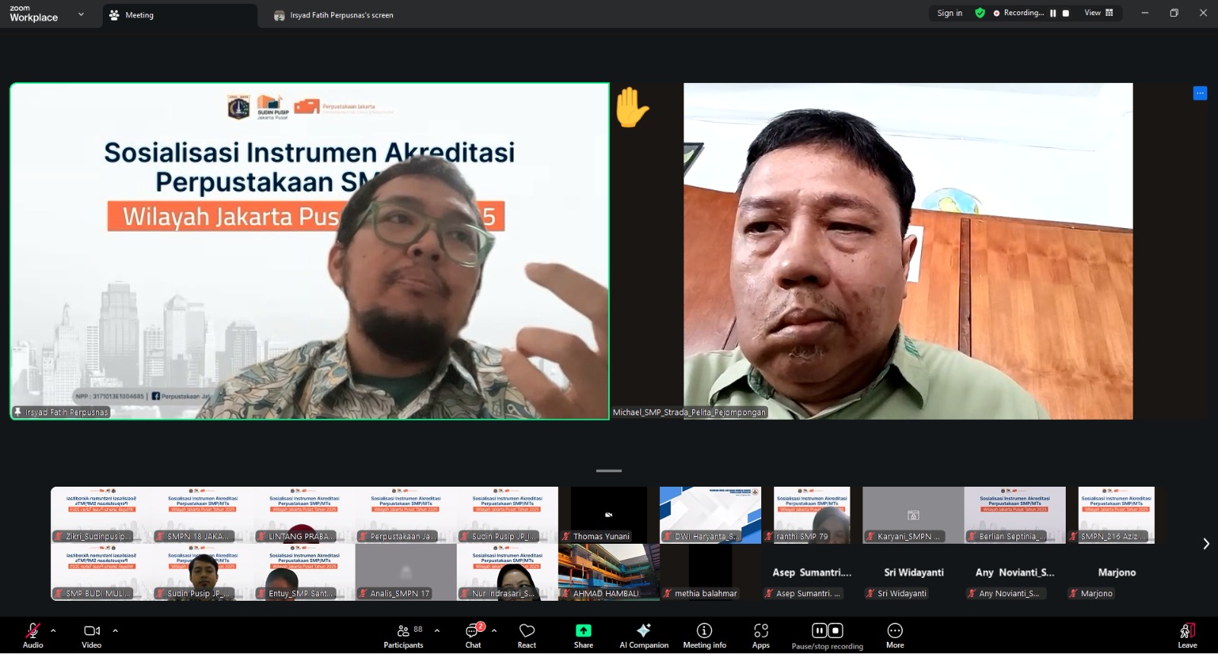Image resolution: width=1218 pixels, height=654 pixels.
Task: Expand the Audio options arrow
Action: [x=53, y=630]
